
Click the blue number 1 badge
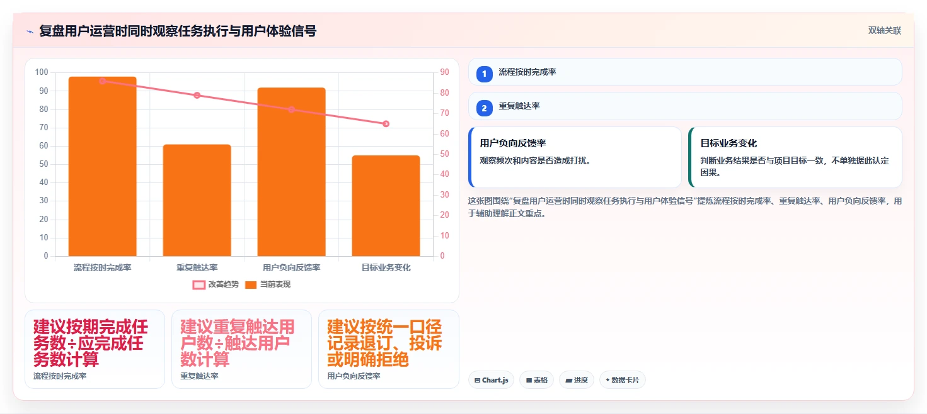[484, 74]
